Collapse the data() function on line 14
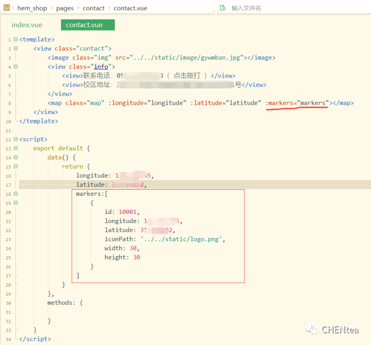Image resolution: width=371 pixels, height=345 pixels. [16, 157]
